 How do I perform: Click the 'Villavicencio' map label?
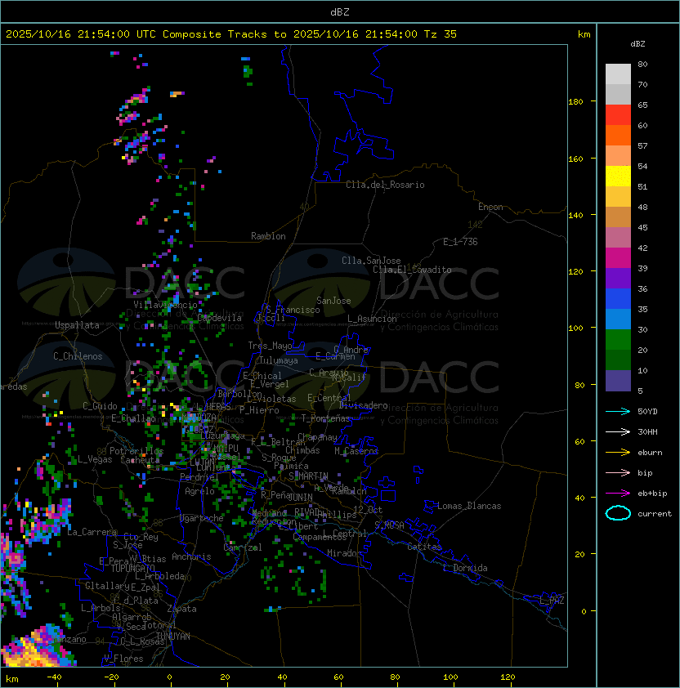(x=165, y=305)
